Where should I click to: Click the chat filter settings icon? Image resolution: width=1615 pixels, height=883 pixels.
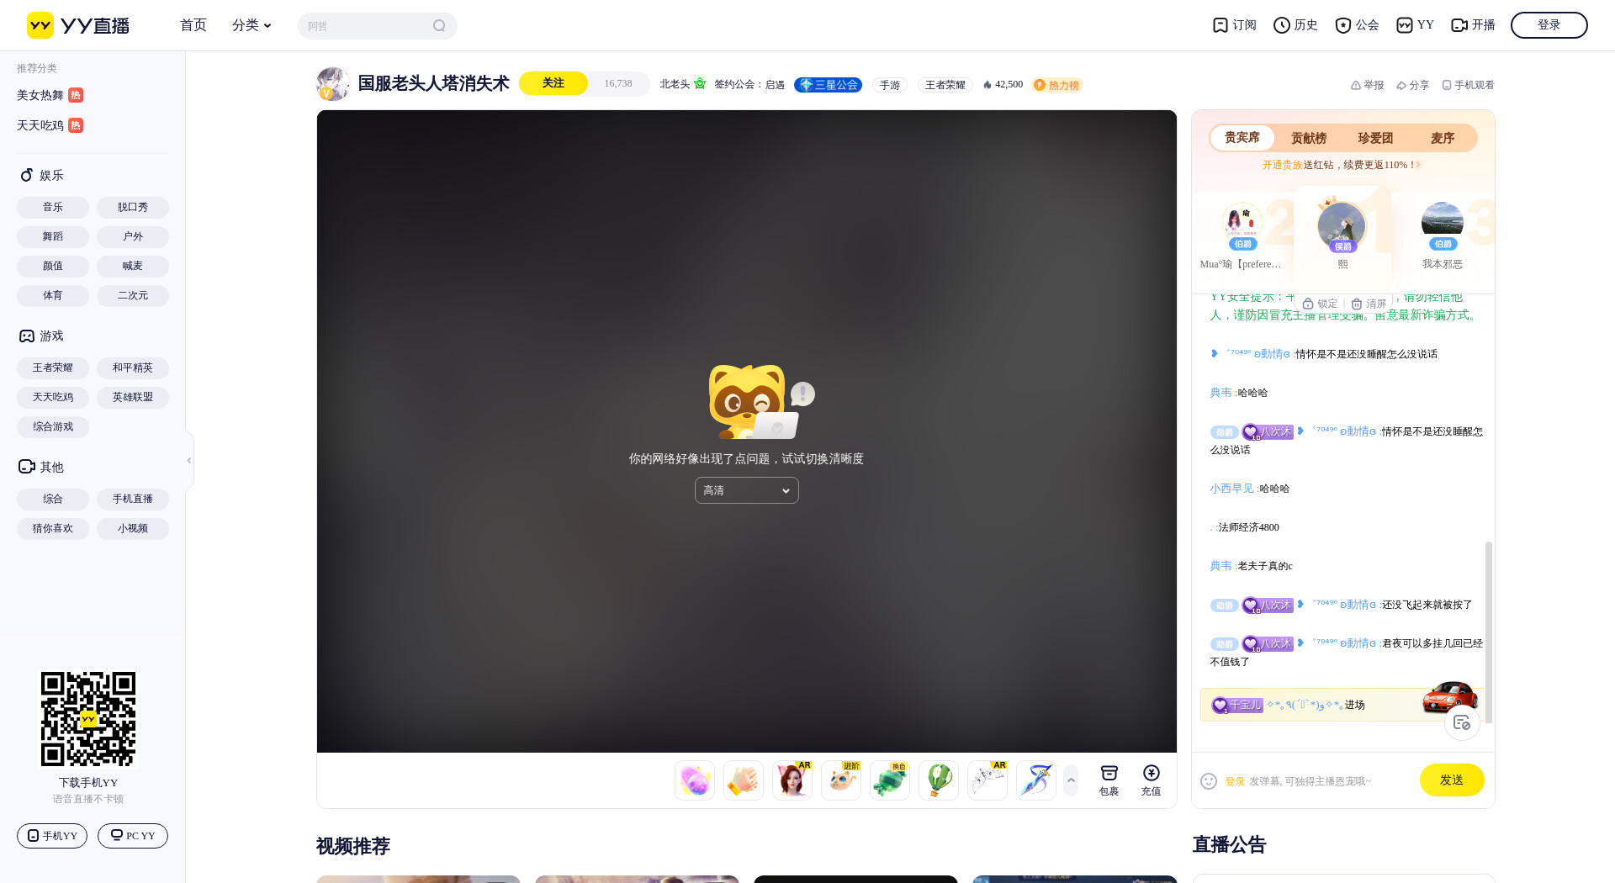pos(1462,722)
